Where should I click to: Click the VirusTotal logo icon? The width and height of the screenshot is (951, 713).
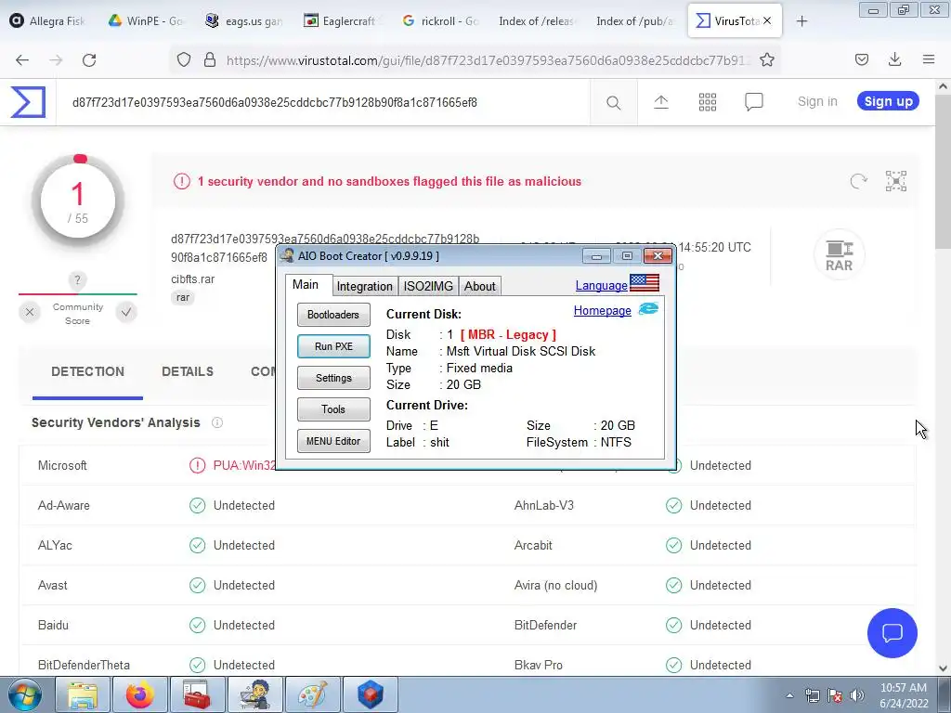[28, 102]
